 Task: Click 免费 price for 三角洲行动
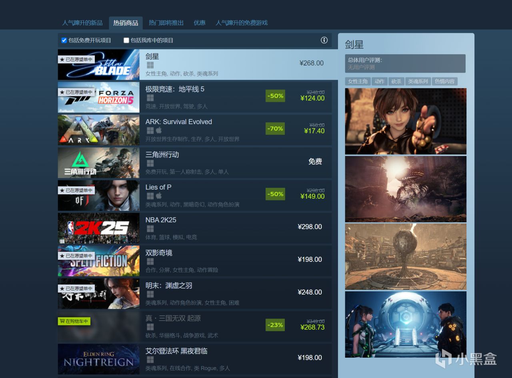click(315, 161)
